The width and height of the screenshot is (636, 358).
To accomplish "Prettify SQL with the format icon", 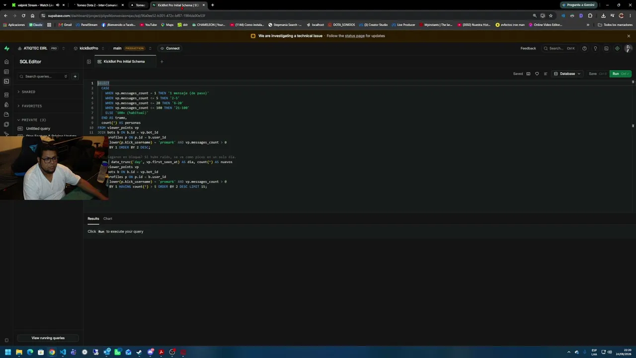I will tap(545, 74).
